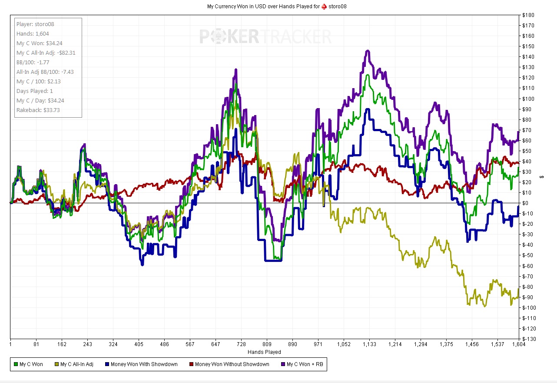
Task: Click the PokerTracker watermark logo
Action: click(265, 36)
